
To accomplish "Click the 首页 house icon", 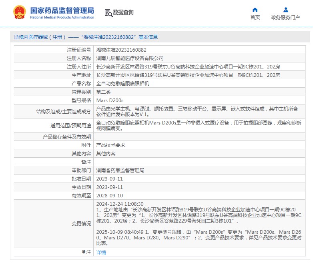I will 255,10.
